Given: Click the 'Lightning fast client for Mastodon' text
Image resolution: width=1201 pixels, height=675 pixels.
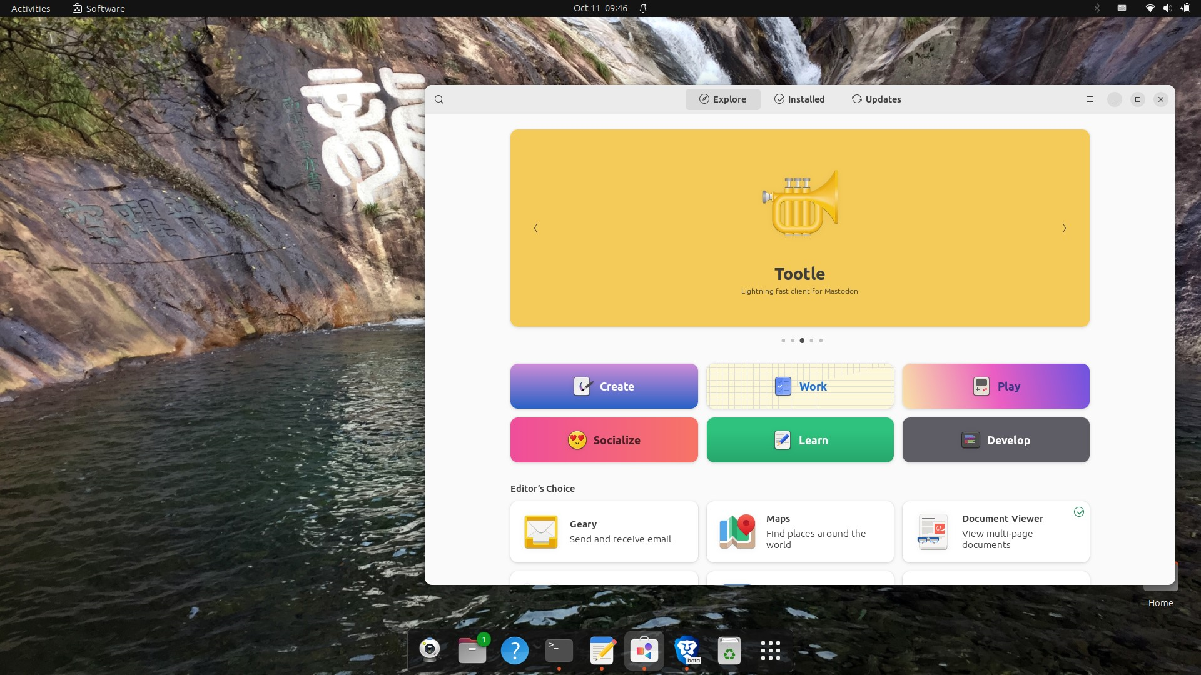Looking at the screenshot, I should coord(799,291).
